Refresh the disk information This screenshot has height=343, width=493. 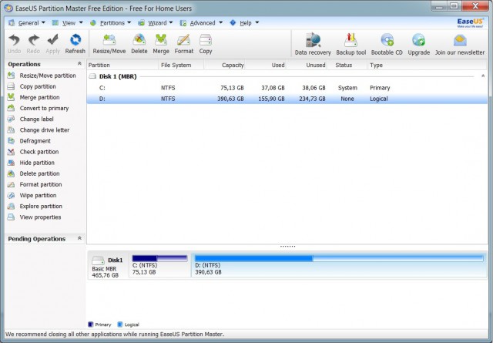click(75, 44)
